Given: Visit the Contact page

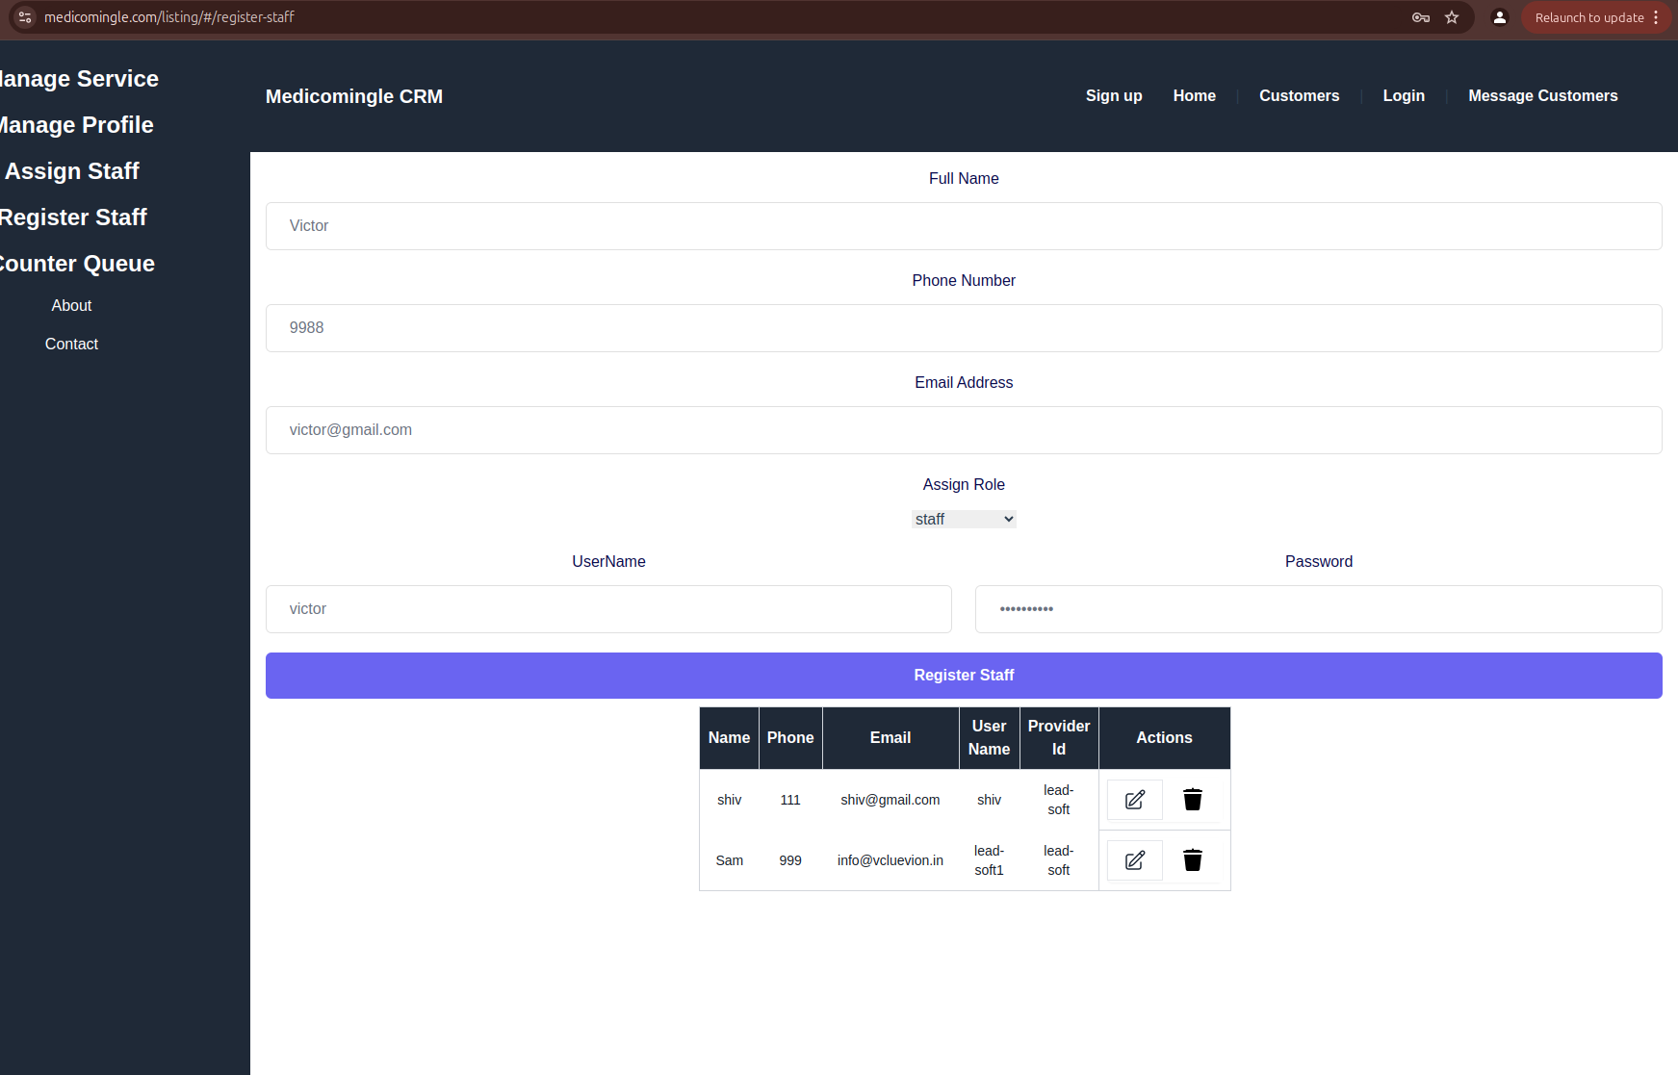Looking at the screenshot, I should (x=71, y=344).
